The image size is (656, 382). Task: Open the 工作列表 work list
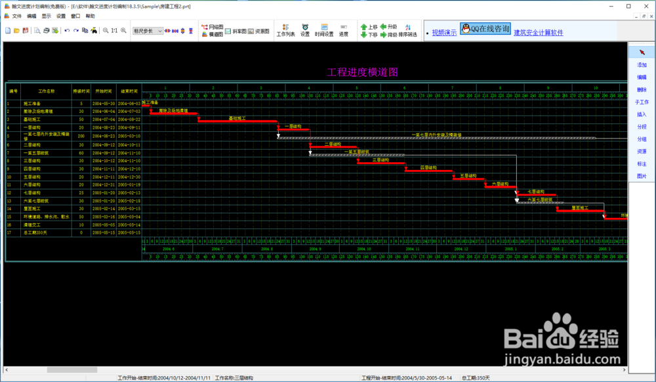[286, 31]
